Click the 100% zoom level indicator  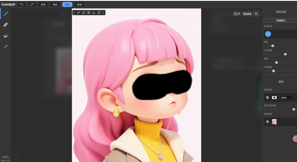pyautogui.click(x=6, y=157)
